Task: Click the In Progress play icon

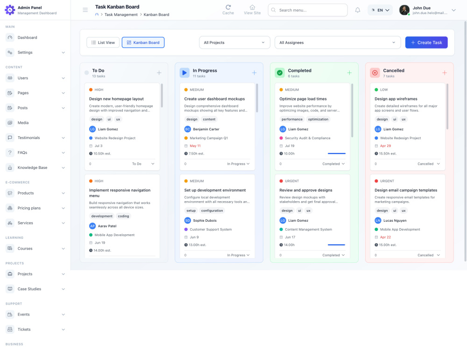Action: 184,73
